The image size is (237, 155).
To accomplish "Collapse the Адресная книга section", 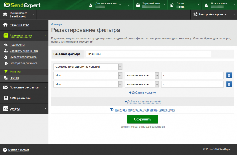I will pyautogui.click(x=45, y=36).
